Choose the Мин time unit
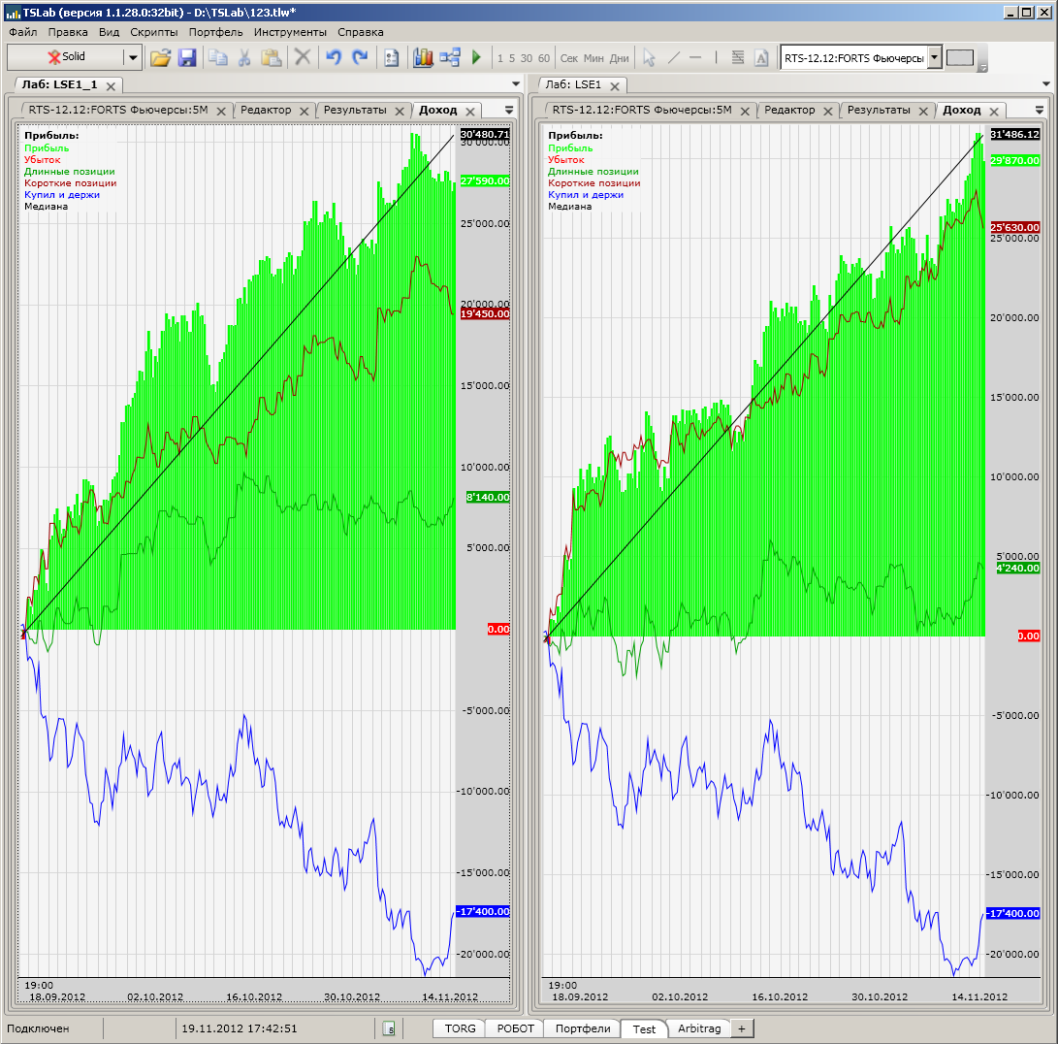Image resolution: width=1058 pixels, height=1044 pixels. [x=593, y=59]
